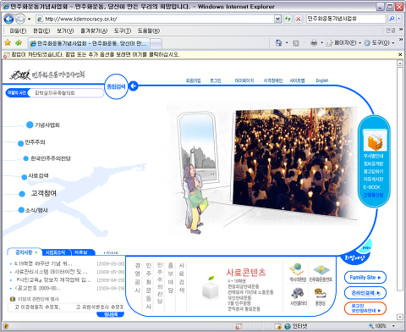Image resolution: width=406 pixels, height=332 pixels.
Task: Click the 사이트맵 link
Action: (297, 80)
